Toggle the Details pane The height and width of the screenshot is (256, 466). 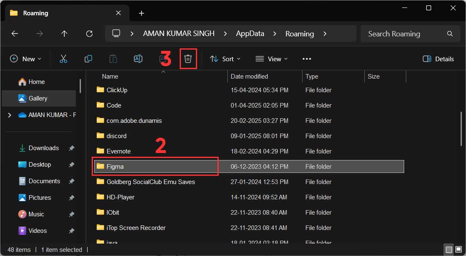point(438,59)
